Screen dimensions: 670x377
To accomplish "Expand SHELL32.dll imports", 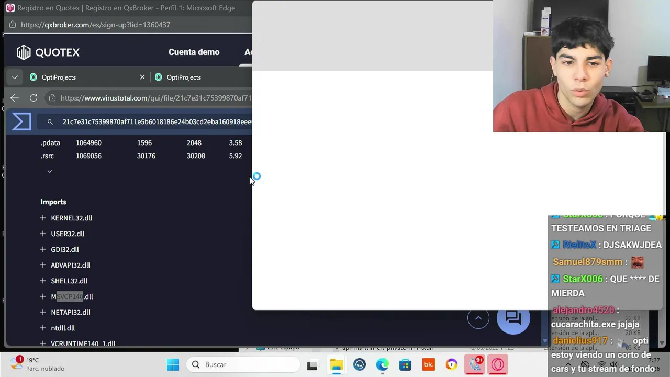I will (x=43, y=281).
